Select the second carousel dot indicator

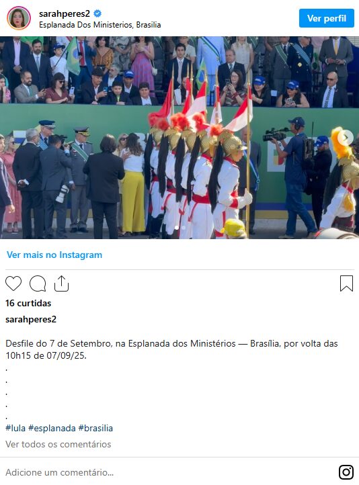coord(184,228)
